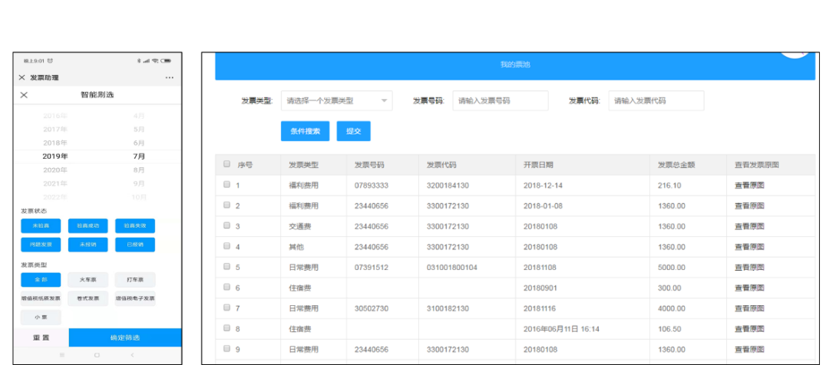Dismiss the 智能筛选 panel with its X icon
This screenshot has height=365, width=829.
[x=24, y=95]
